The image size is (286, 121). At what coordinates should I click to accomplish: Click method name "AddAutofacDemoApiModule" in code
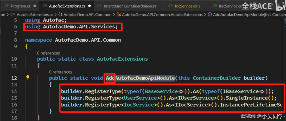(140, 78)
